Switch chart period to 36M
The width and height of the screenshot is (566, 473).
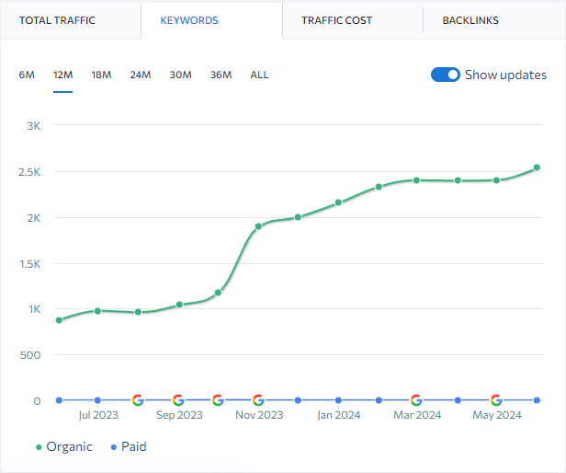221,75
